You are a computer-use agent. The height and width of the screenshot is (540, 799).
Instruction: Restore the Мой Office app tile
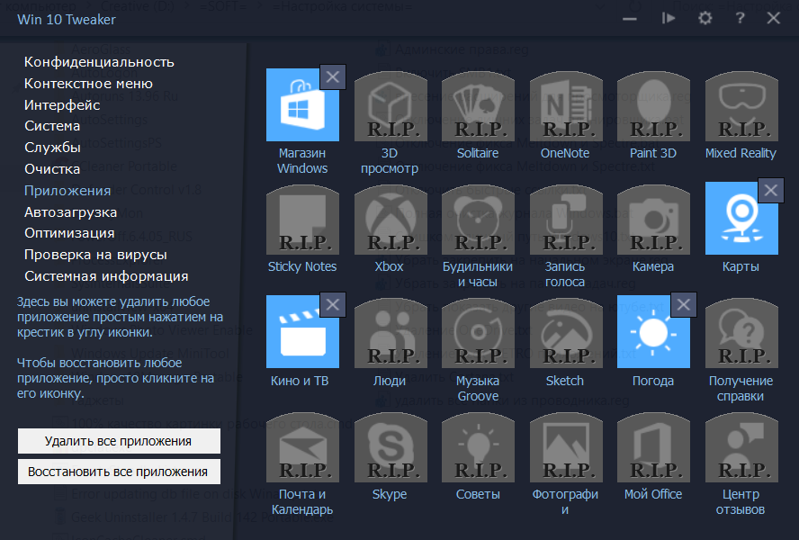653,447
